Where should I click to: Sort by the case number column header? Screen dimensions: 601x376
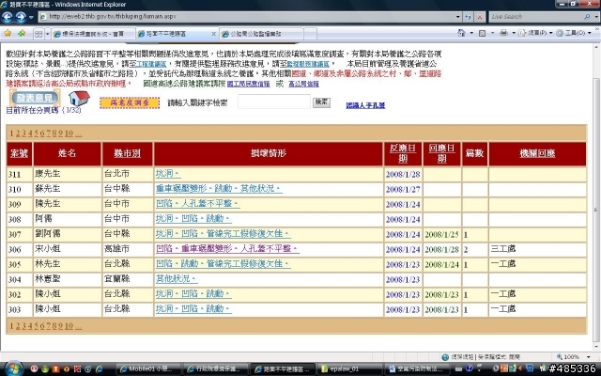pyautogui.click(x=19, y=153)
